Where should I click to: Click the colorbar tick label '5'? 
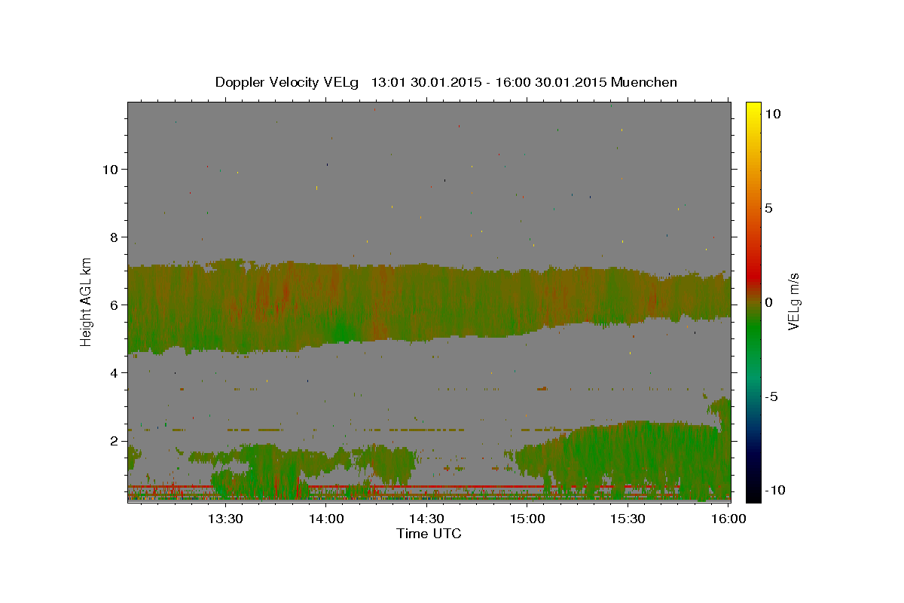click(x=768, y=208)
